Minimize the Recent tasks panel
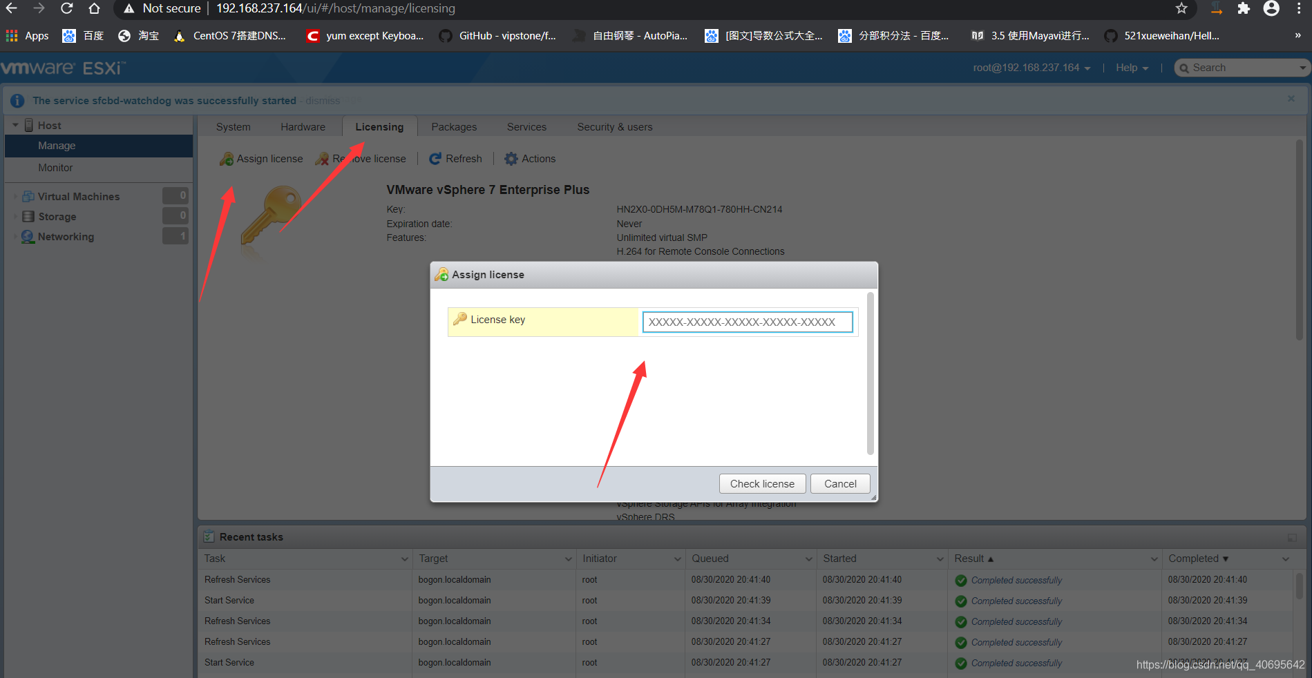Viewport: 1312px width, 678px height. coord(1292,537)
